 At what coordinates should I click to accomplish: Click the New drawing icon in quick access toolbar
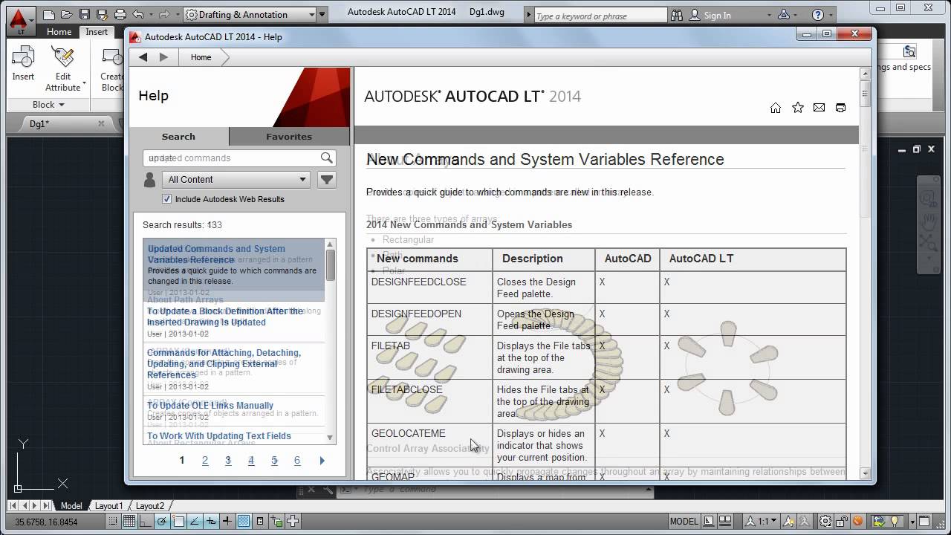(49, 14)
